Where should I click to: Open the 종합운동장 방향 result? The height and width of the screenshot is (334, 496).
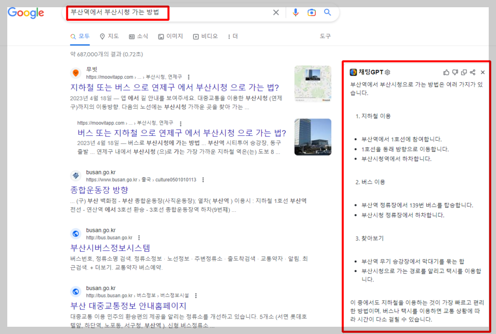pos(99,190)
